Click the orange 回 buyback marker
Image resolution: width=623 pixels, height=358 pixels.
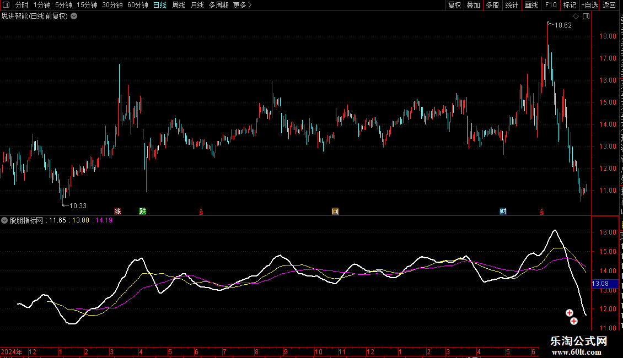pos(335,211)
